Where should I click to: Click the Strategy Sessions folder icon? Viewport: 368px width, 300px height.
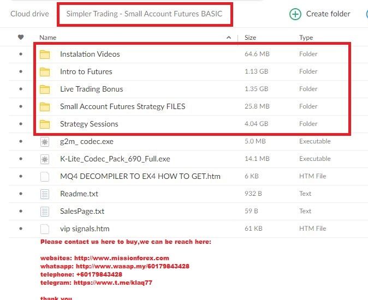coord(45,124)
